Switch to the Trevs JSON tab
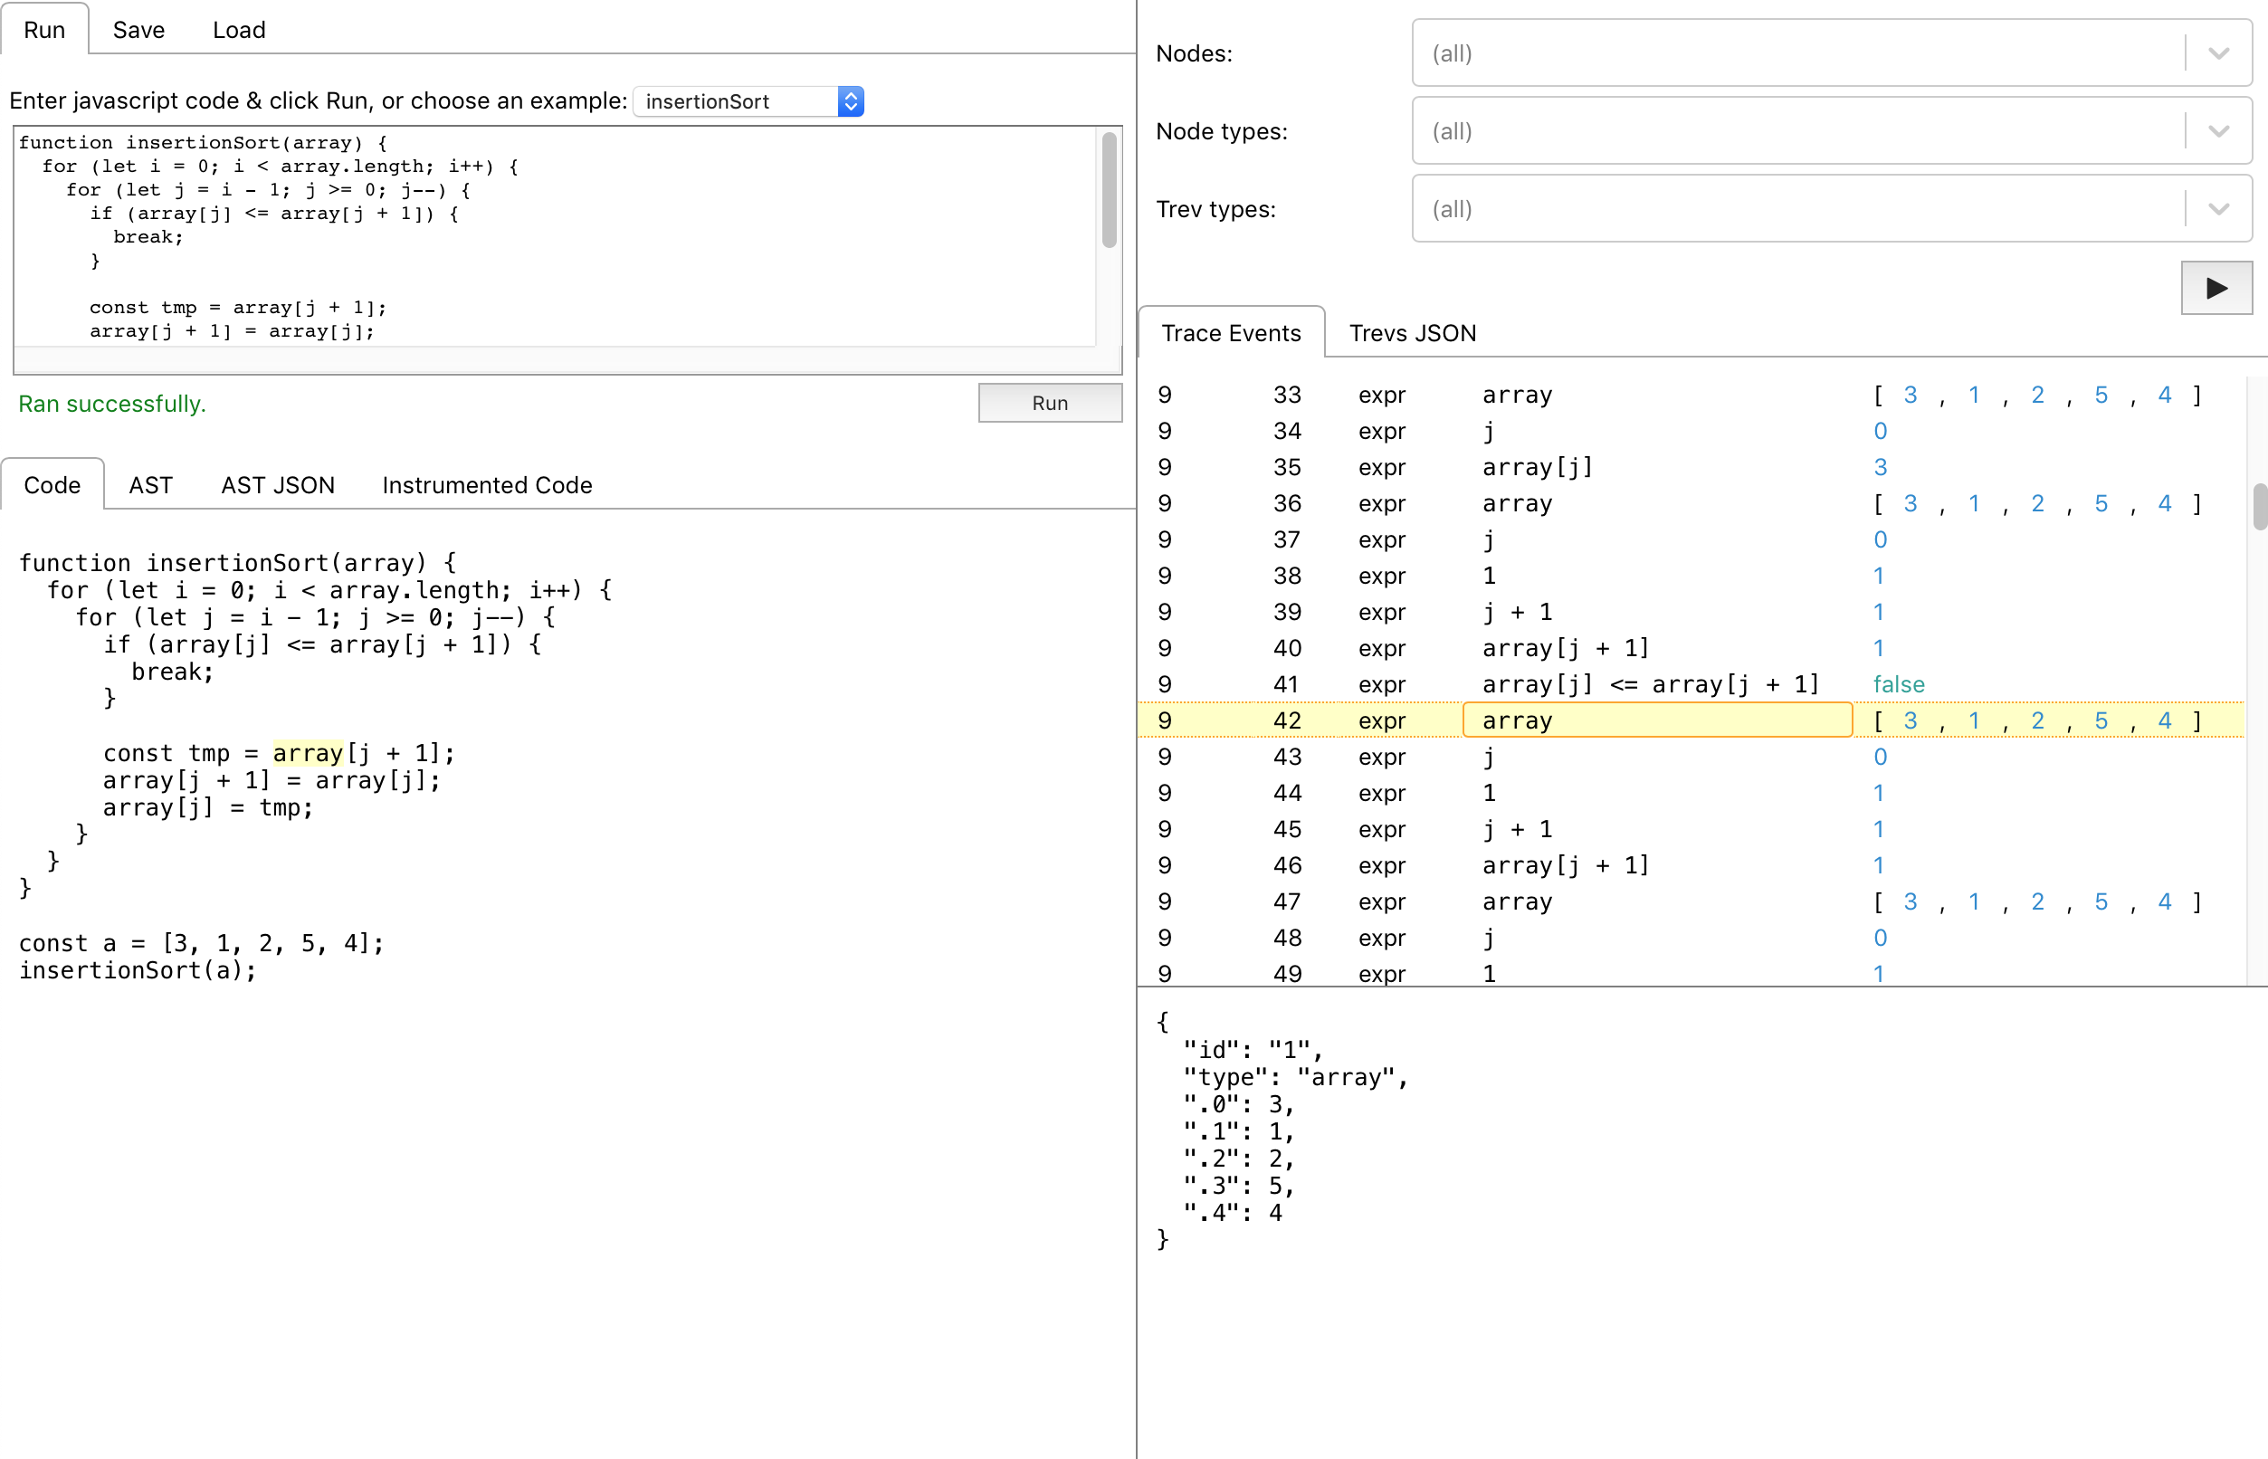Screen dimensions: 2268x1459 [1413, 332]
